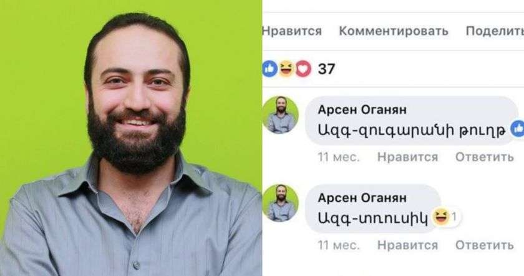Click the laughing emoji reaction icon

point(286,69)
